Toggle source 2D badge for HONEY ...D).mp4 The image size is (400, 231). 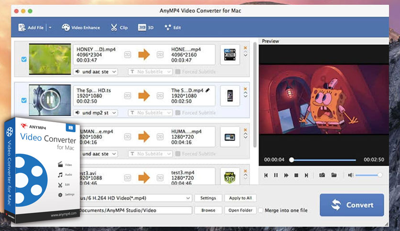point(128,55)
